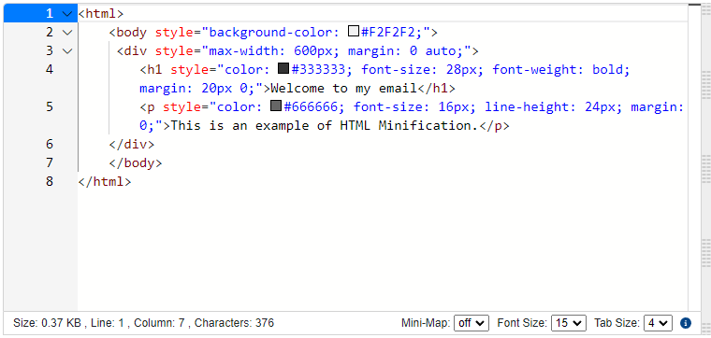The width and height of the screenshot is (711, 338).
Task: Click the 'margin: 0 auto;' text
Action: (x=405, y=50)
